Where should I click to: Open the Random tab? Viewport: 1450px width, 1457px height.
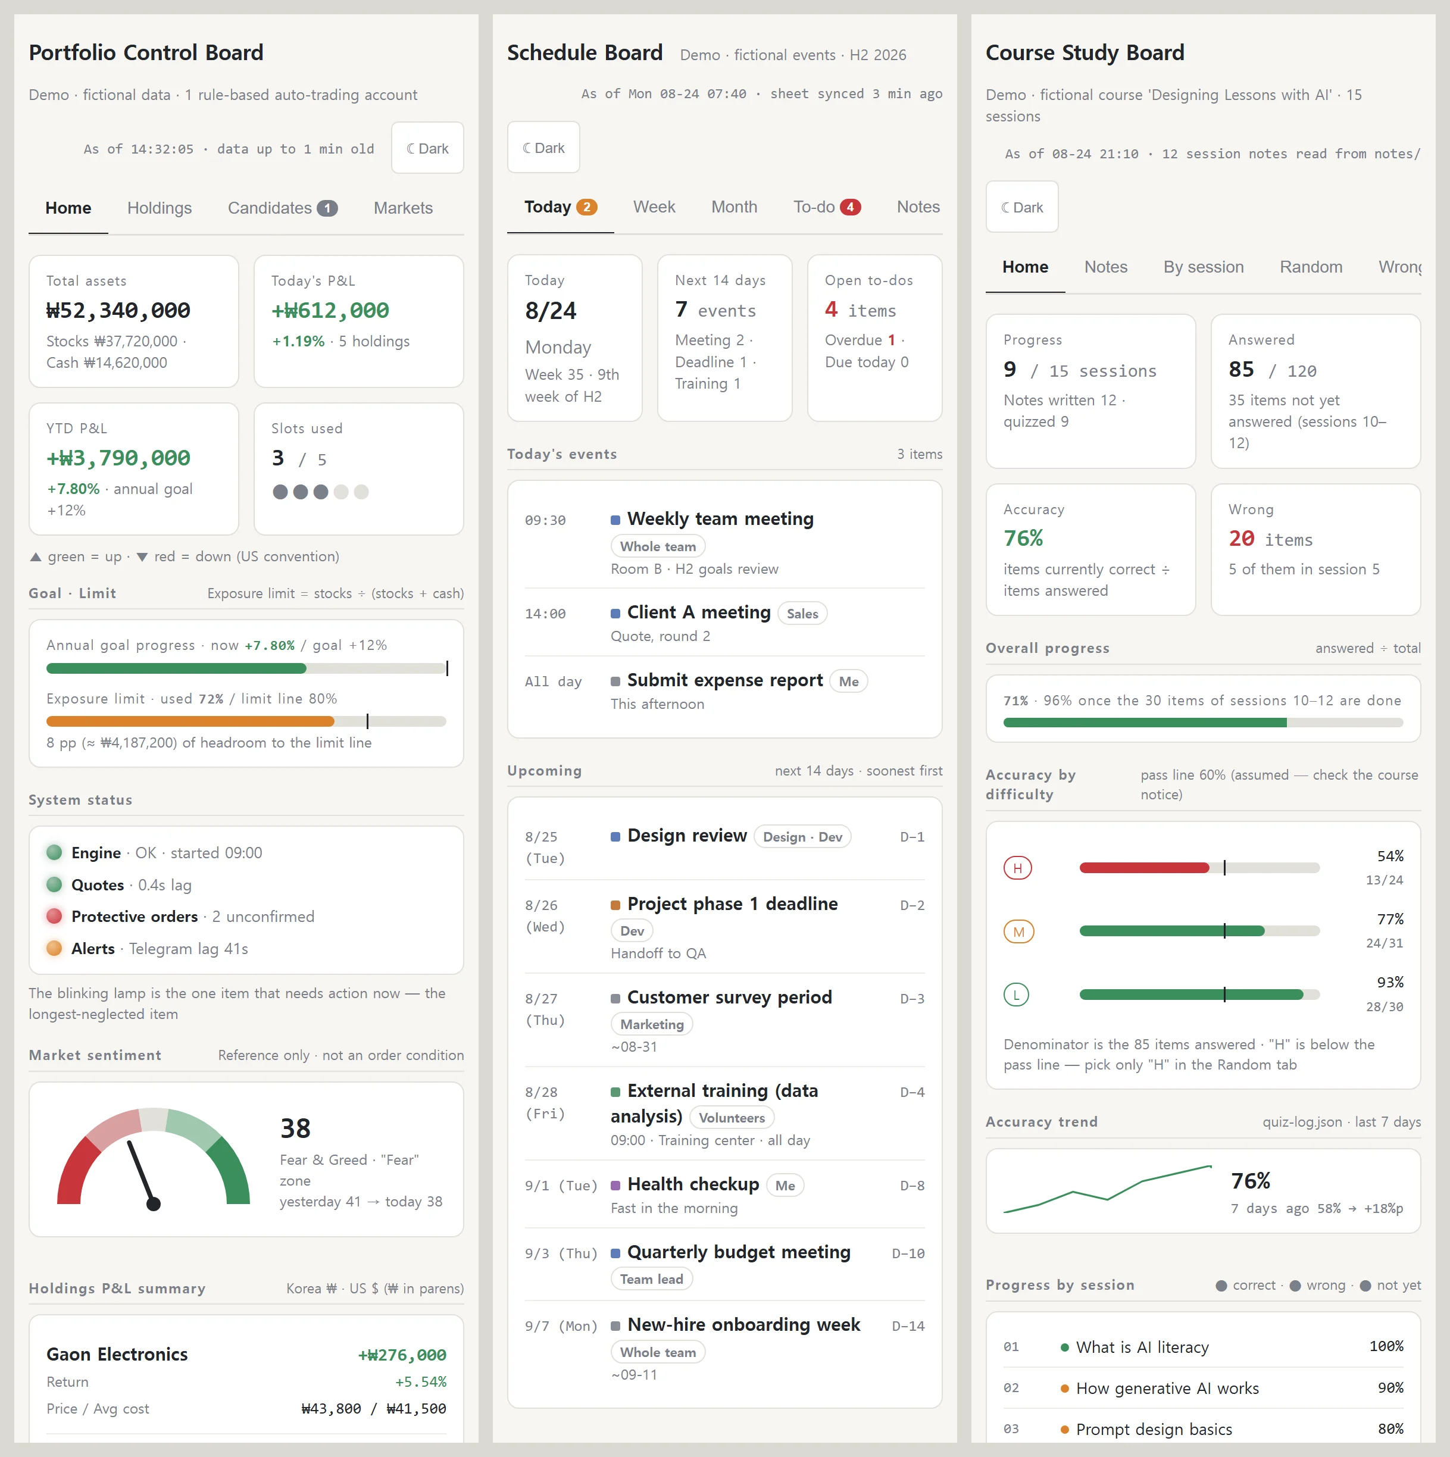coord(1311,267)
